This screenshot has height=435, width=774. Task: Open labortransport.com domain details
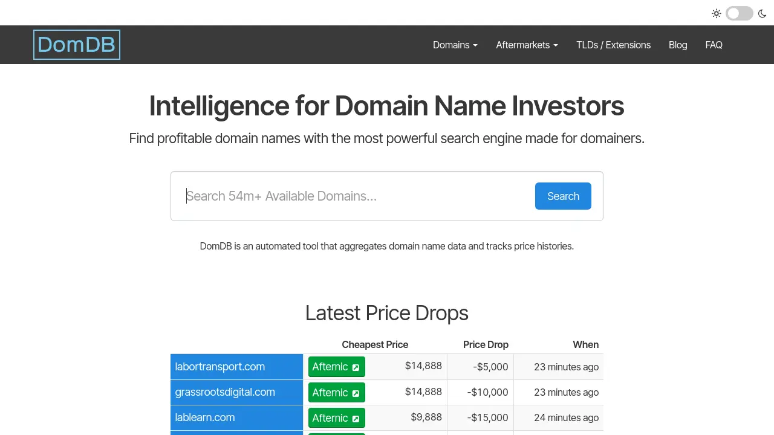[220, 367]
